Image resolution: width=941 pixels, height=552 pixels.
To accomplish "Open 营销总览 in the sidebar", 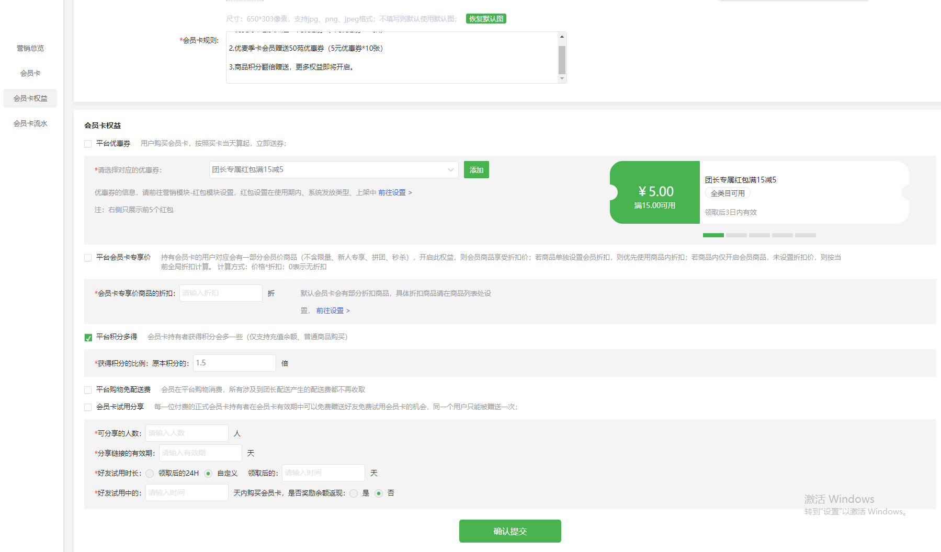I will (x=30, y=48).
